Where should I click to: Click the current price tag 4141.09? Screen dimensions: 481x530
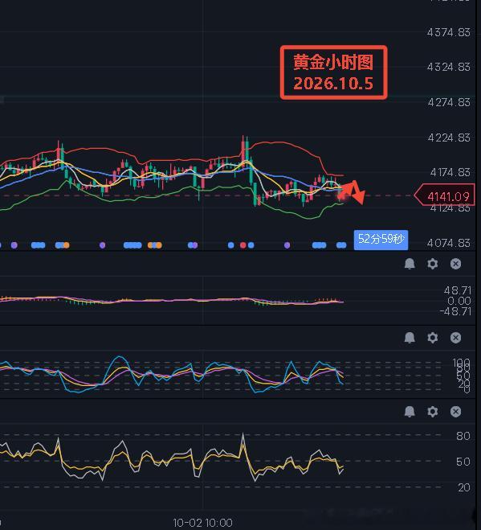click(445, 195)
